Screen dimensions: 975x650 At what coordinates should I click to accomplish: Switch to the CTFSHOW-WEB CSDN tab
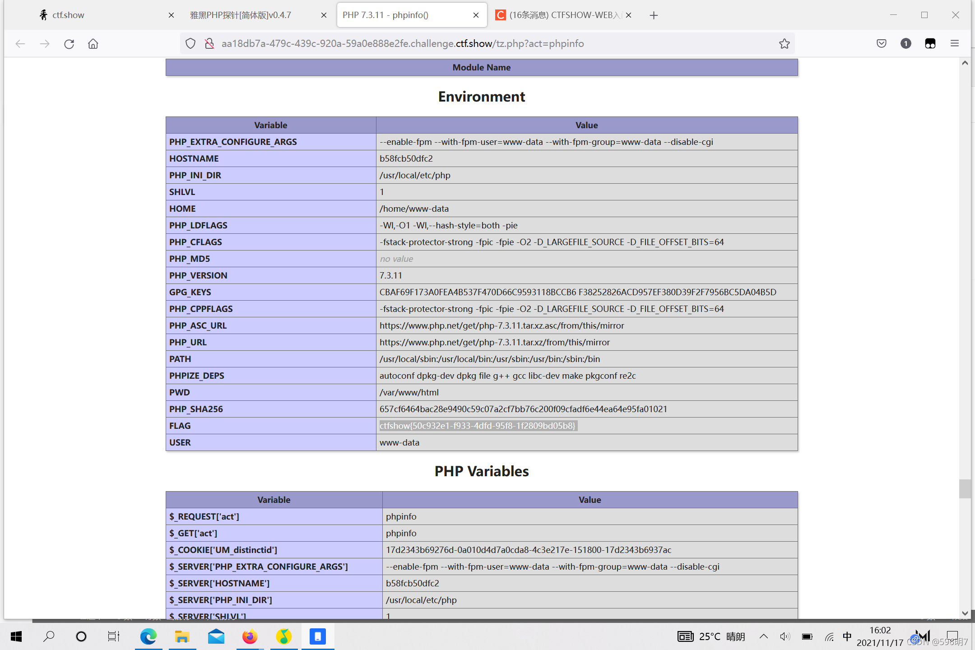[x=564, y=15]
